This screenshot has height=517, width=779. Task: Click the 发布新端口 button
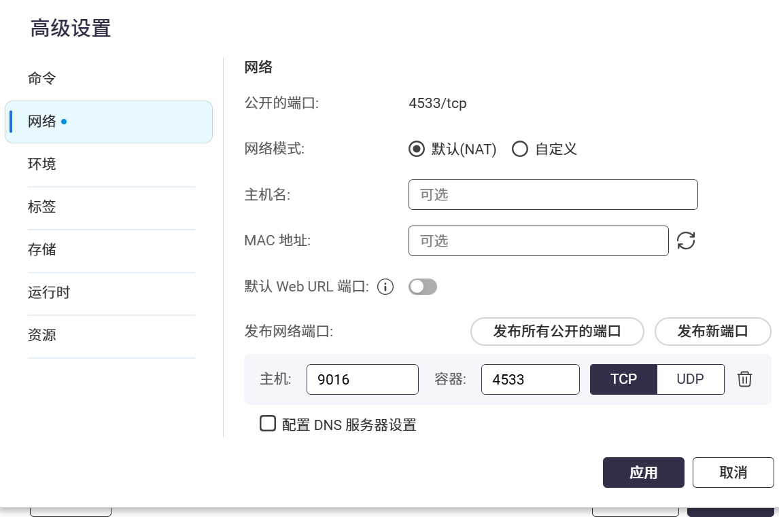(712, 332)
